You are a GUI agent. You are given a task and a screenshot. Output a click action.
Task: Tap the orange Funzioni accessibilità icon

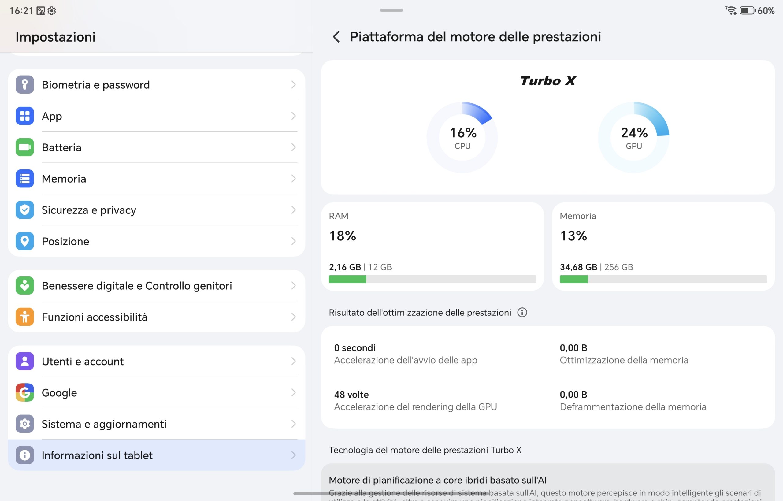(x=25, y=317)
